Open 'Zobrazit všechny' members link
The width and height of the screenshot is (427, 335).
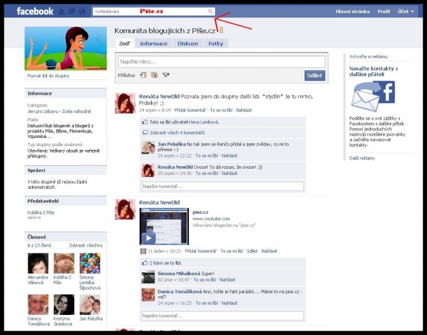[86, 245]
